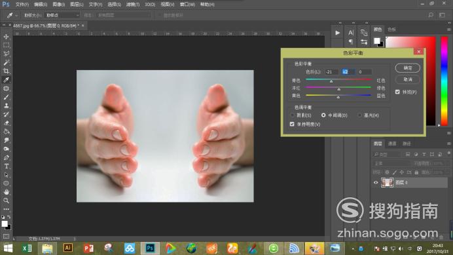Toggle layer filter on/off switch
453x255 pixels.
click(448, 153)
